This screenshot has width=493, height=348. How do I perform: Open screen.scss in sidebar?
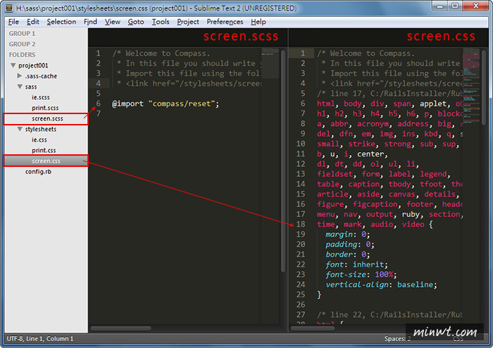click(x=47, y=118)
